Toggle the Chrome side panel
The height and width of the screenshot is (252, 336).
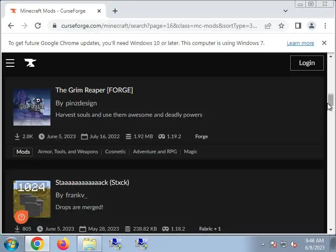click(x=298, y=26)
